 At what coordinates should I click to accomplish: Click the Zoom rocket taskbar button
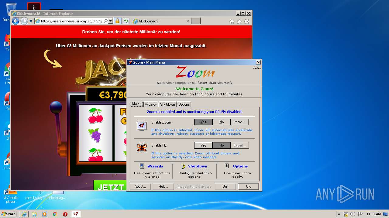pyautogui.click(x=76, y=214)
